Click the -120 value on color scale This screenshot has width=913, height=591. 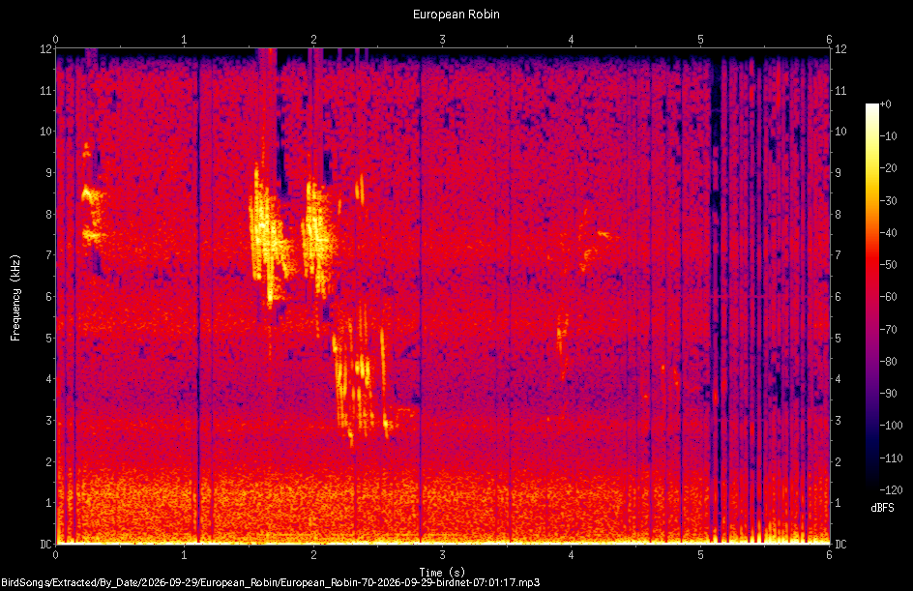click(891, 489)
